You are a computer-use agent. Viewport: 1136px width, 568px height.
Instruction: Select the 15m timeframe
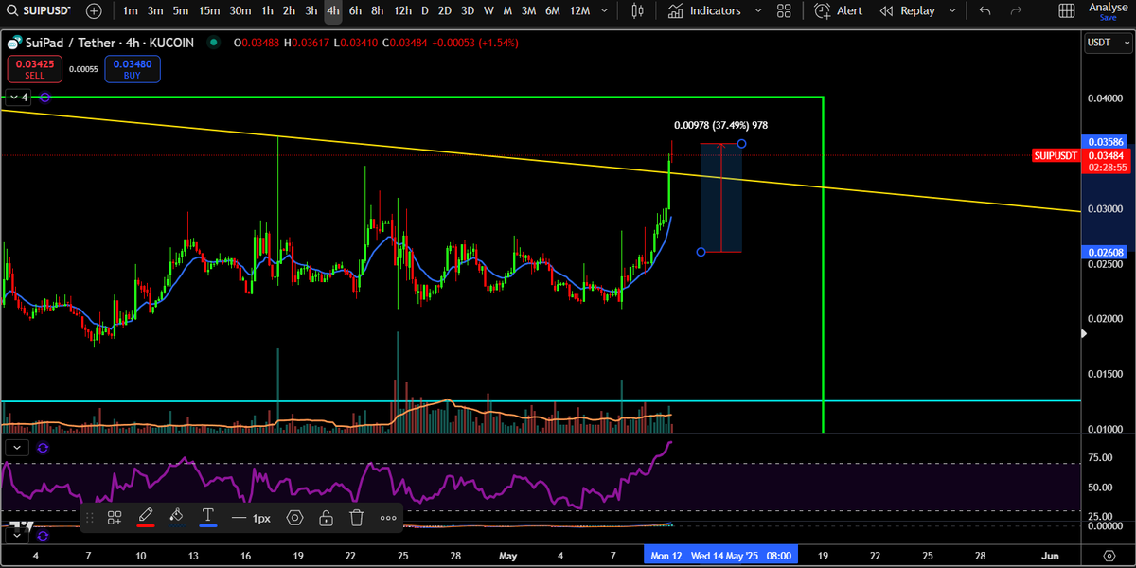click(x=210, y=11)
